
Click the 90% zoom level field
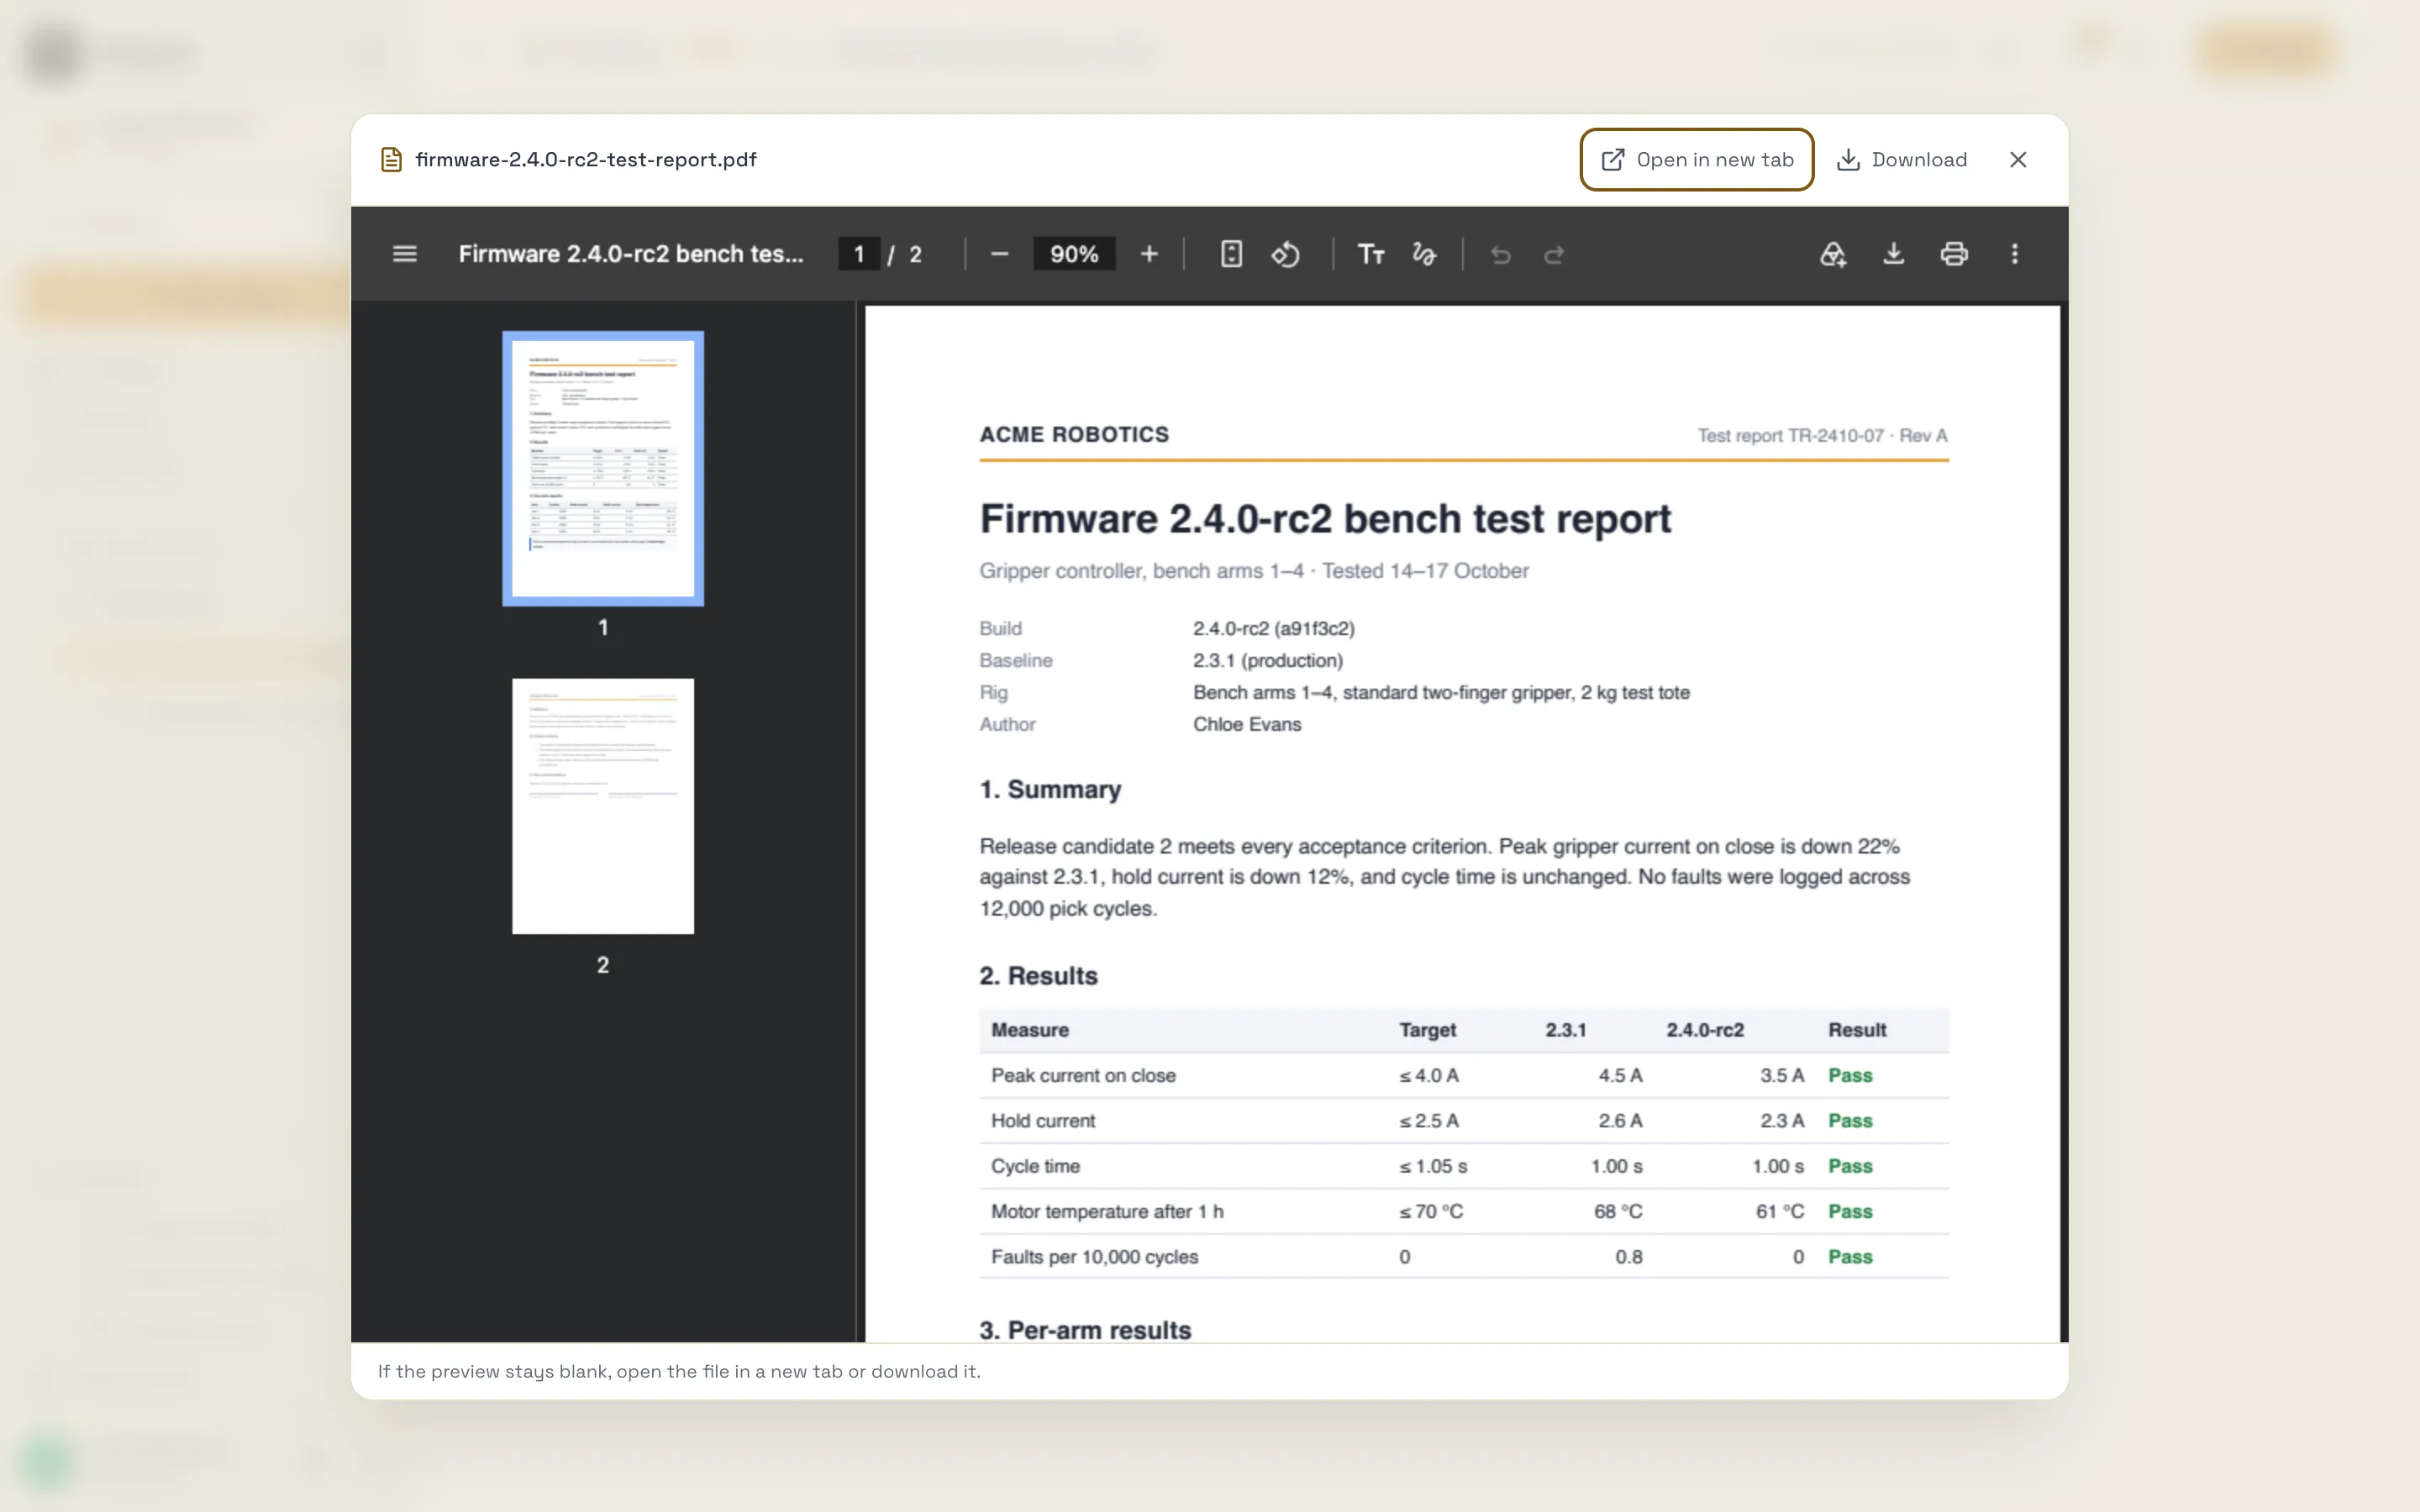pos(1074,254)
